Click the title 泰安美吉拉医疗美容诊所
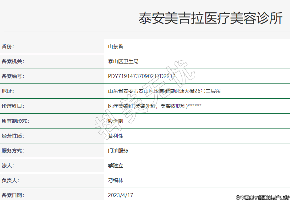Screen dimensions: 290x200 pos(210,18)
